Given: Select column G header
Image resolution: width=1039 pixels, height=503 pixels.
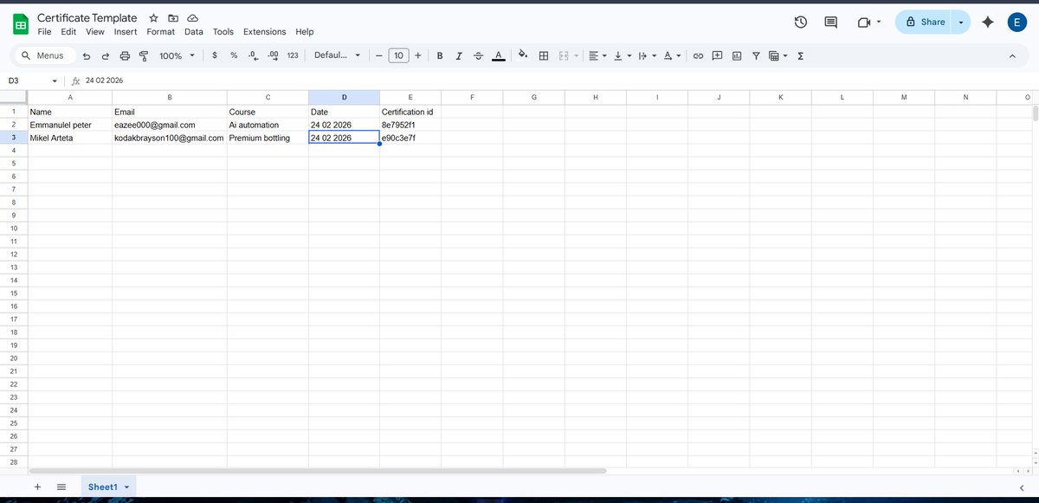Looking at the screenshot, I should pos(533,97).
